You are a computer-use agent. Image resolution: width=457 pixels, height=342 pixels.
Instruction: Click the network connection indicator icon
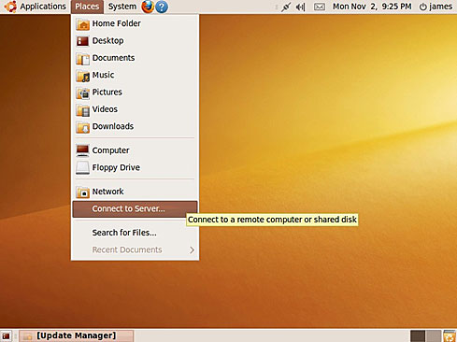286,7
